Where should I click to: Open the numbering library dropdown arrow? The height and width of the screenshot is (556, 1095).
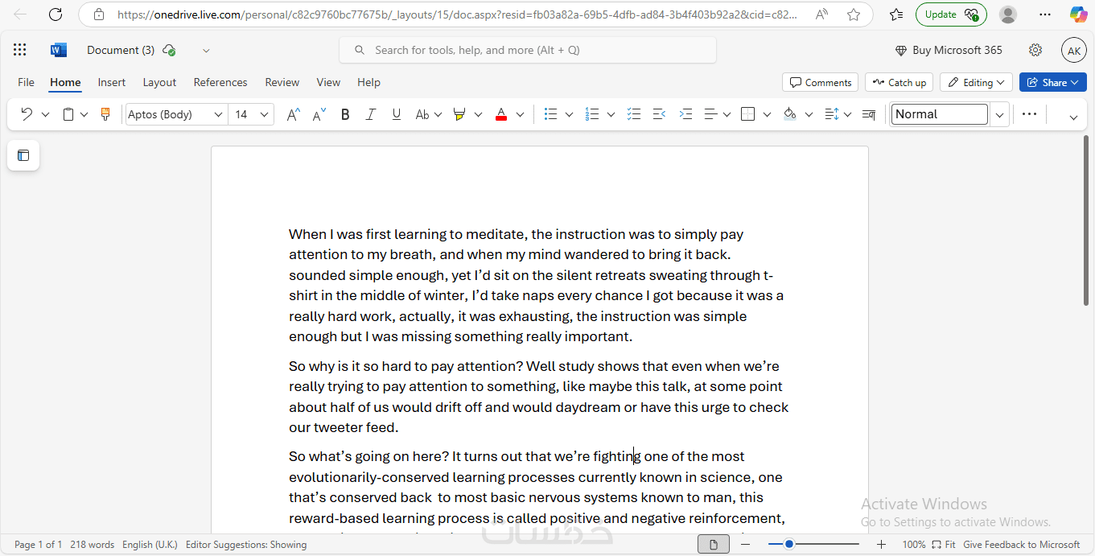pos(611,114)
